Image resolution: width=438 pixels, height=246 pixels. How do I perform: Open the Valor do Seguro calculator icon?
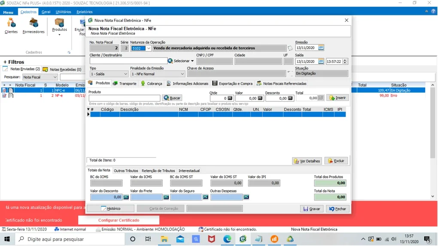tap(206, 197)
